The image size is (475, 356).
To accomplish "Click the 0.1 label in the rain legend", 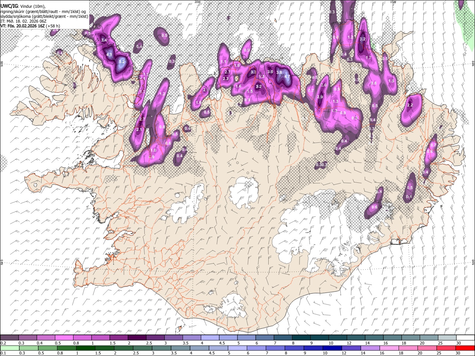I will (3, 353).
